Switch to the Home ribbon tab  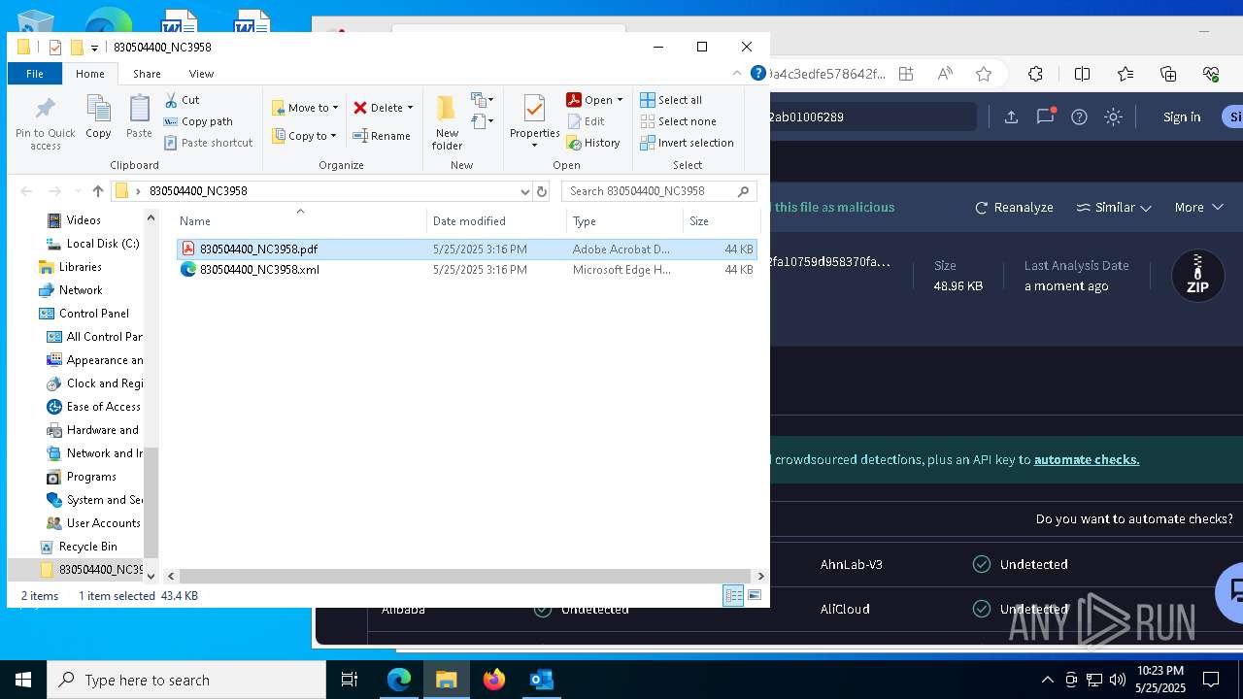pyautogui.click(x=90, y=74)
